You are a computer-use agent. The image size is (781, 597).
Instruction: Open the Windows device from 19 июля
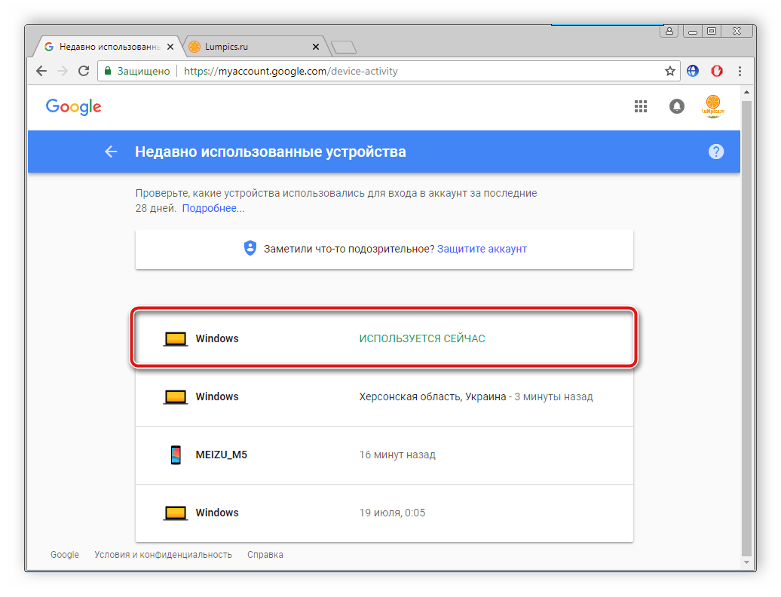(x=384, y=513)
